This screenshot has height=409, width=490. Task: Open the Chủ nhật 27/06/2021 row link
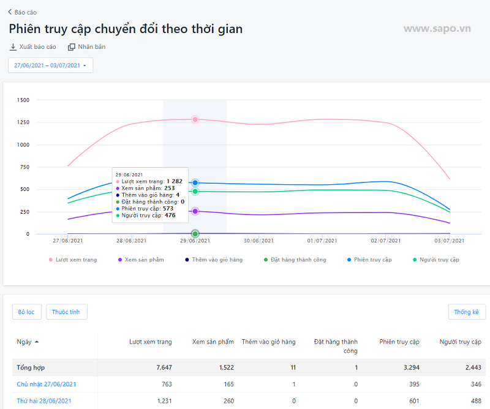[x=47, y=384]
